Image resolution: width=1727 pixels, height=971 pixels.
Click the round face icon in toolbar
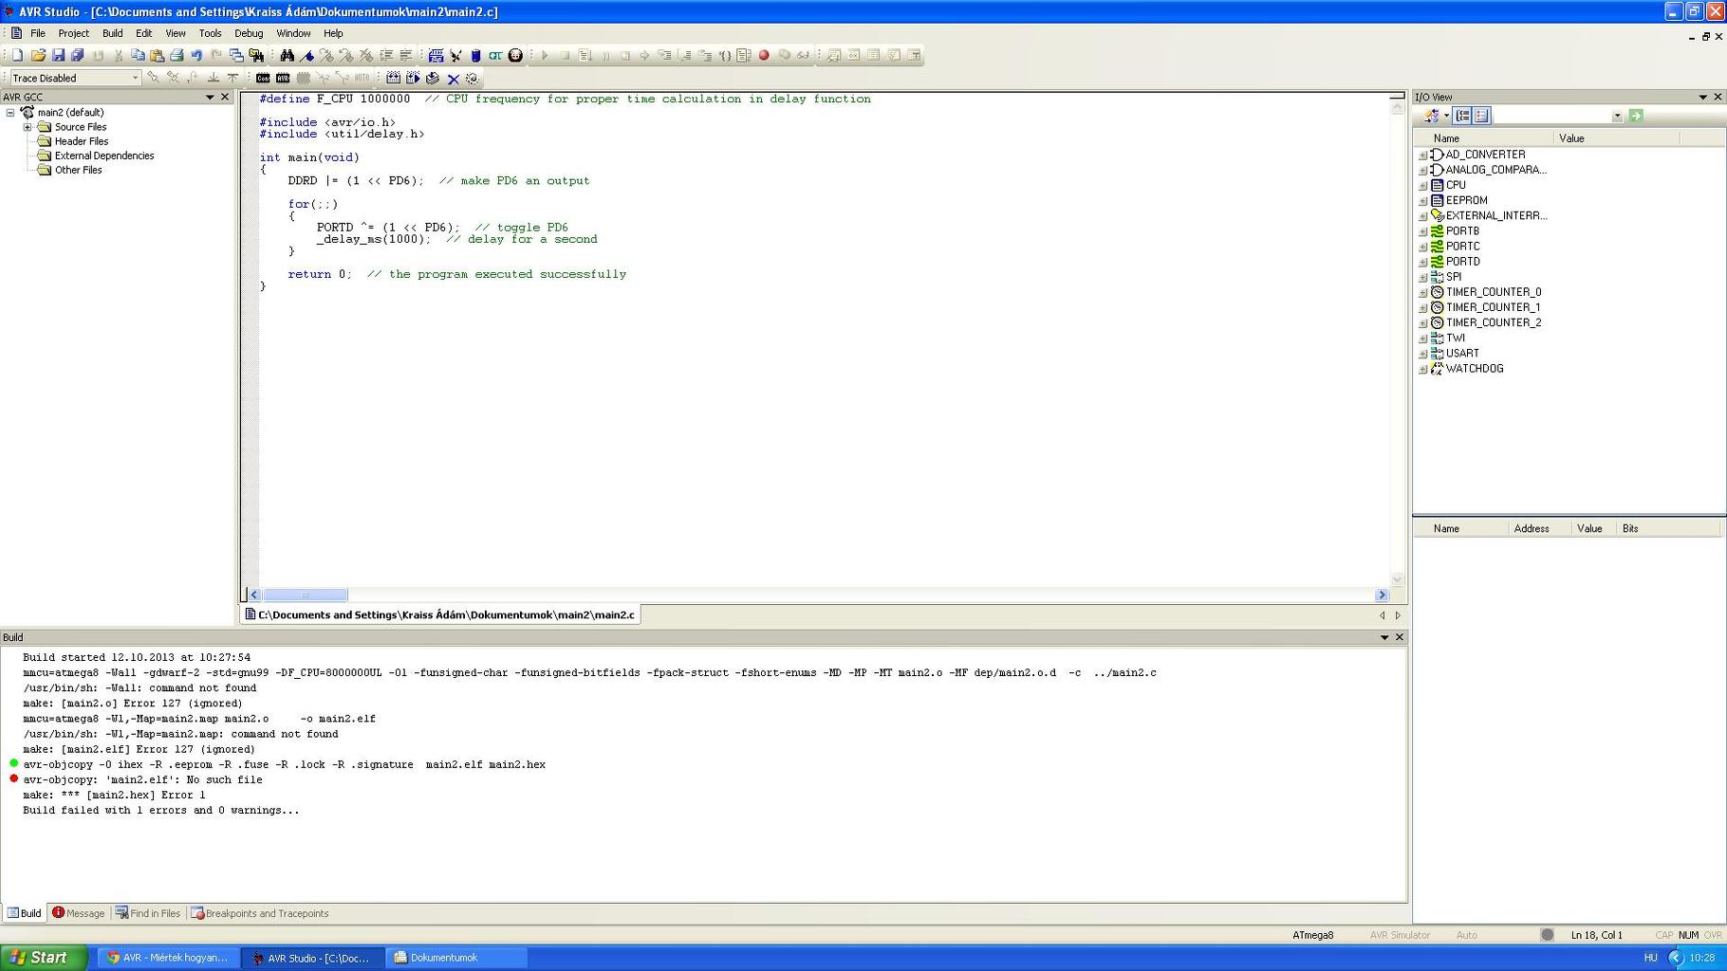[x=515, y=56]
